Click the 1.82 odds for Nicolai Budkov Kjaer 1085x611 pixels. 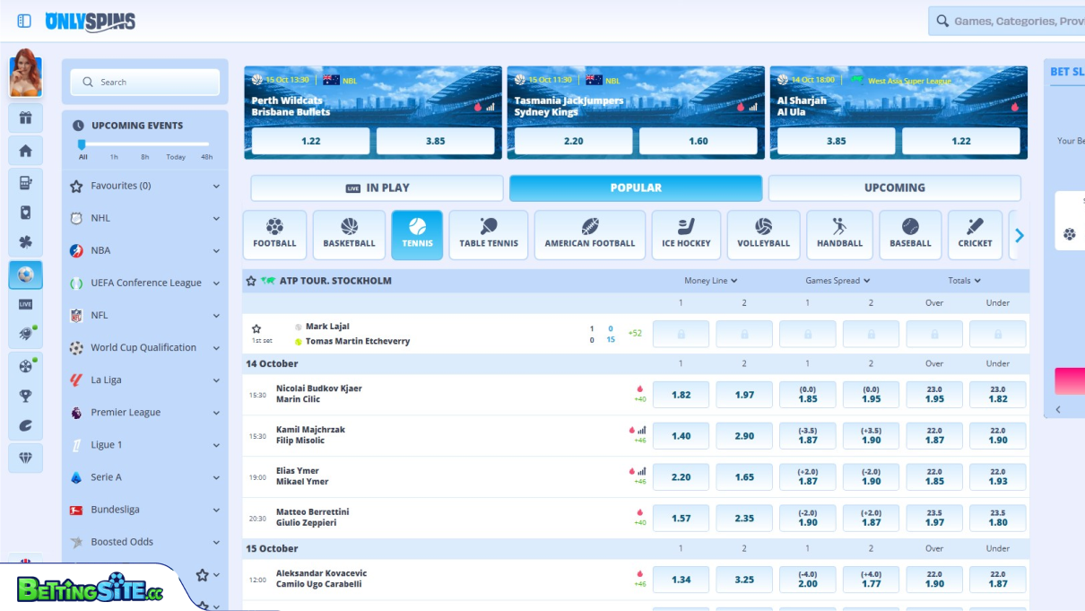681,394
